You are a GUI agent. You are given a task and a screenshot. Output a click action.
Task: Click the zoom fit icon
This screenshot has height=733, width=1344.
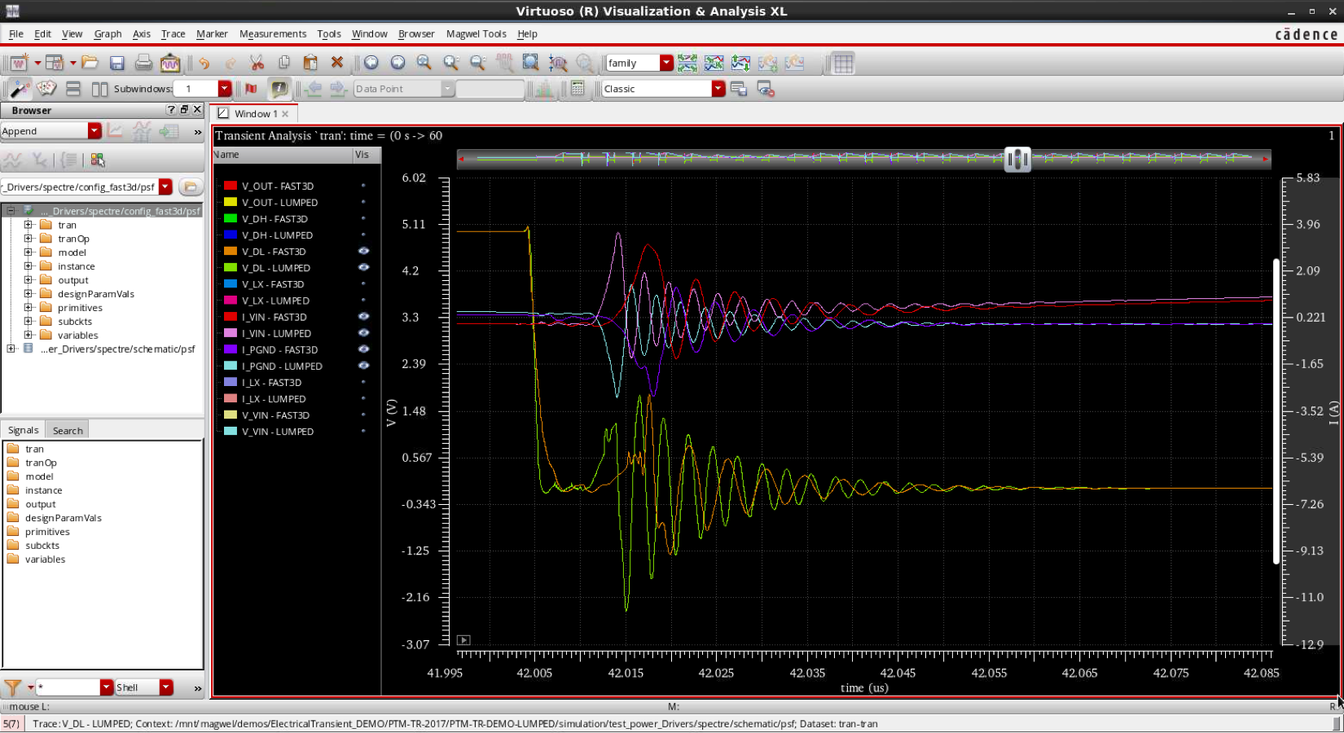(530, 63)
